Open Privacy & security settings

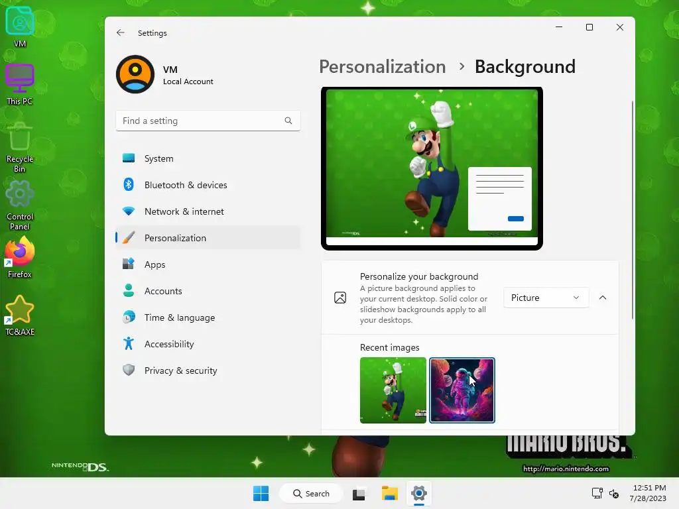click(x=208, y=370)
